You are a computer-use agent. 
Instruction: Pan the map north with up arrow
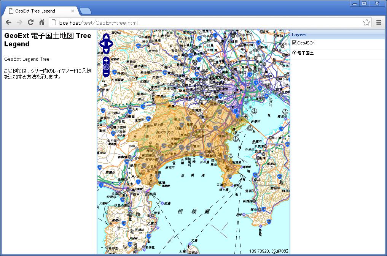point(106,37)
